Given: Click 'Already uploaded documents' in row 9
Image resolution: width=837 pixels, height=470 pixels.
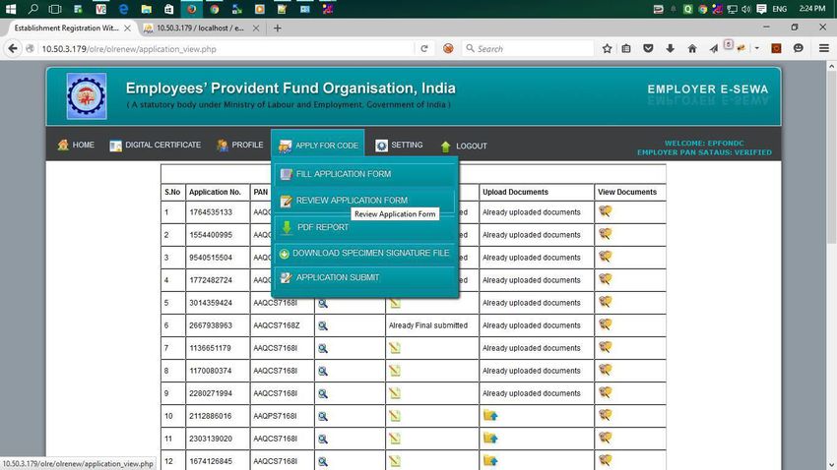Looking at the screenshot, I should [x=531, y=393].
